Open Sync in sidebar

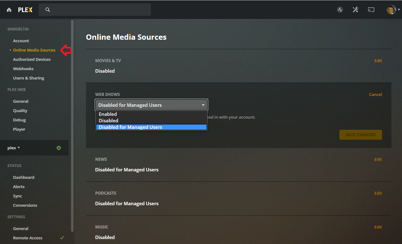coord(17,196)
